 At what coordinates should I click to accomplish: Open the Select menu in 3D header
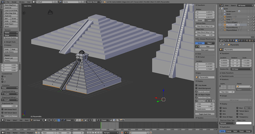pos(15,120)
